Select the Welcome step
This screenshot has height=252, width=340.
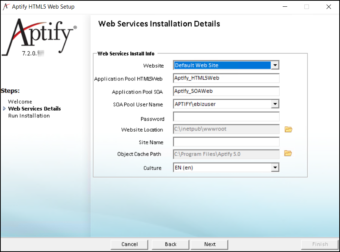tap(20, 102)
